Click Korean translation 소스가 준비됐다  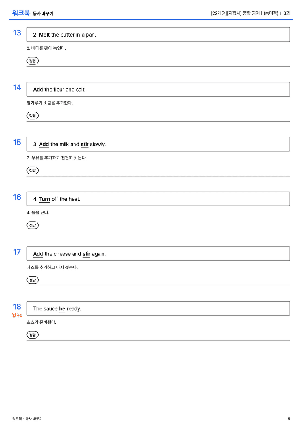(x=41, y=322)
